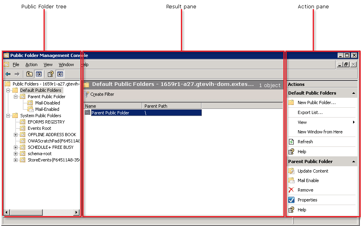Viewport: 361px width, 226px height.
Task: Click the New Public Folder action icon
Action: coord(291,103)
